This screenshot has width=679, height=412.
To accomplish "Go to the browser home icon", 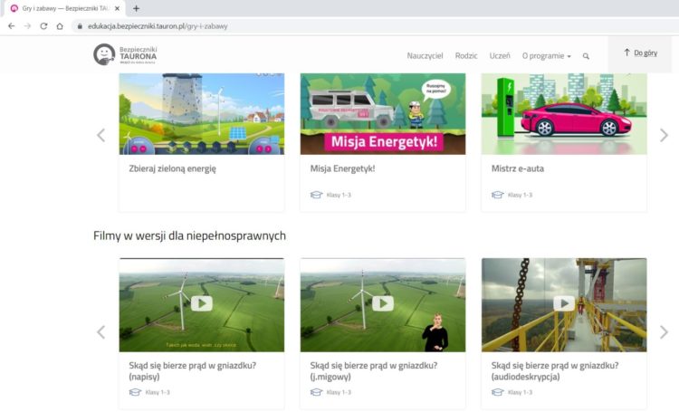I will pos(60,26).
